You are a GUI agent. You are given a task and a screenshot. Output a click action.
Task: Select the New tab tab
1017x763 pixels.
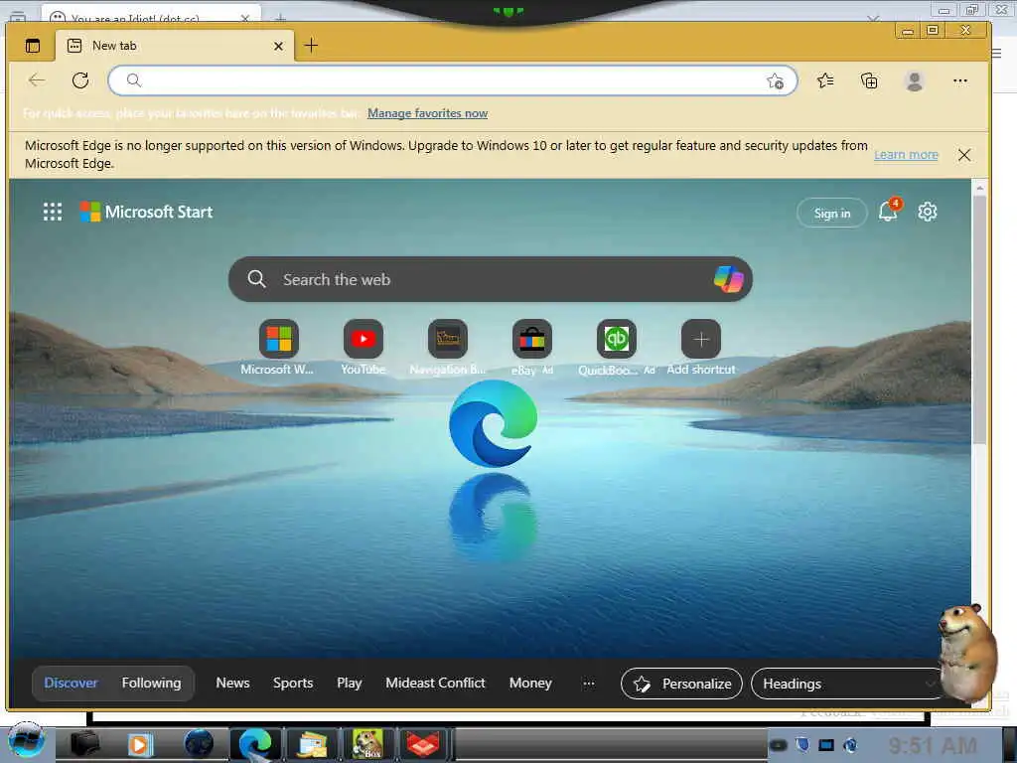coord(175,46)
